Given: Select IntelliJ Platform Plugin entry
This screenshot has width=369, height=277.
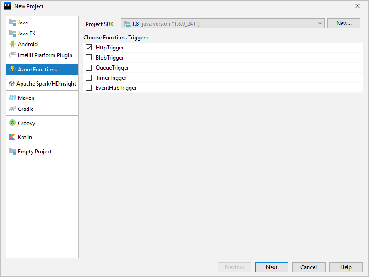Looking at the screenshot, I should (43, 55).
